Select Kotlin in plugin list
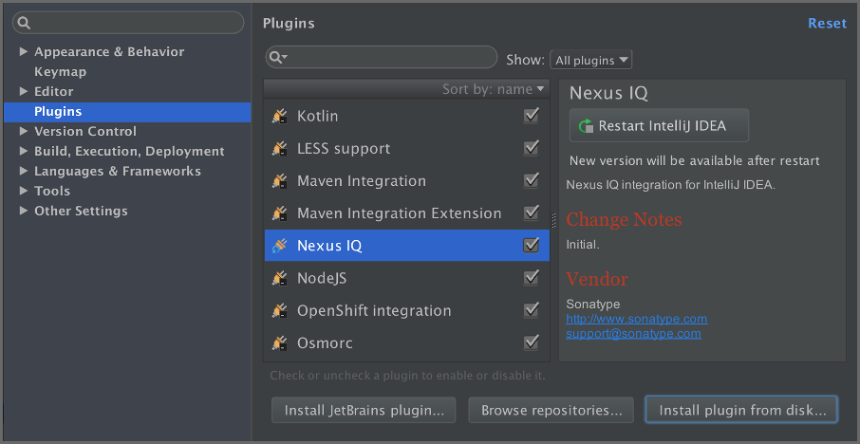Viewport: 860px width, 444px height. click(406, 116)
